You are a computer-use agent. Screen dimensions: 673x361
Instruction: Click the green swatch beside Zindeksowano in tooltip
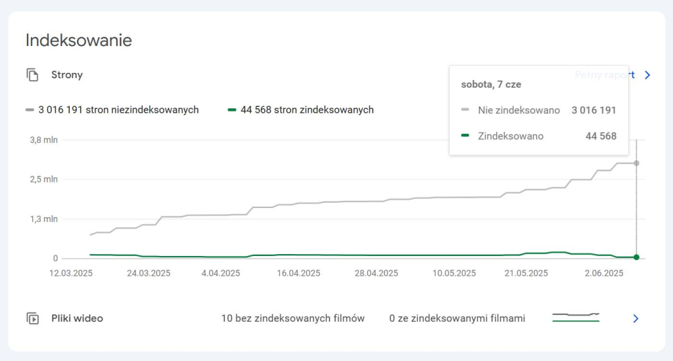[465, 136]
